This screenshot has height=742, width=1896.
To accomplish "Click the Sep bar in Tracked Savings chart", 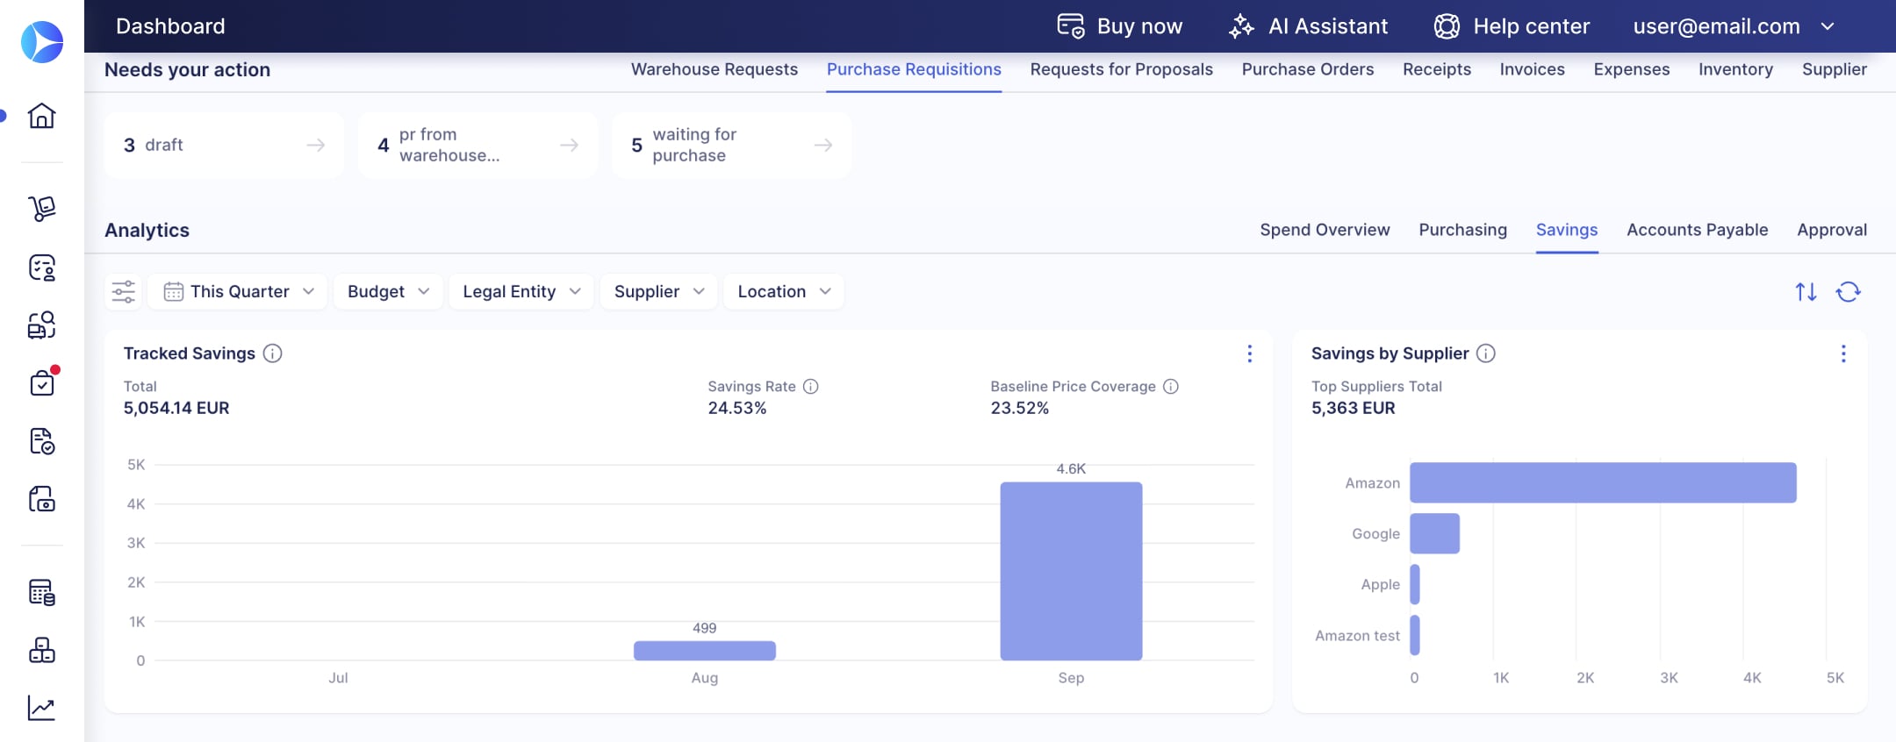I will (1071, 571).
